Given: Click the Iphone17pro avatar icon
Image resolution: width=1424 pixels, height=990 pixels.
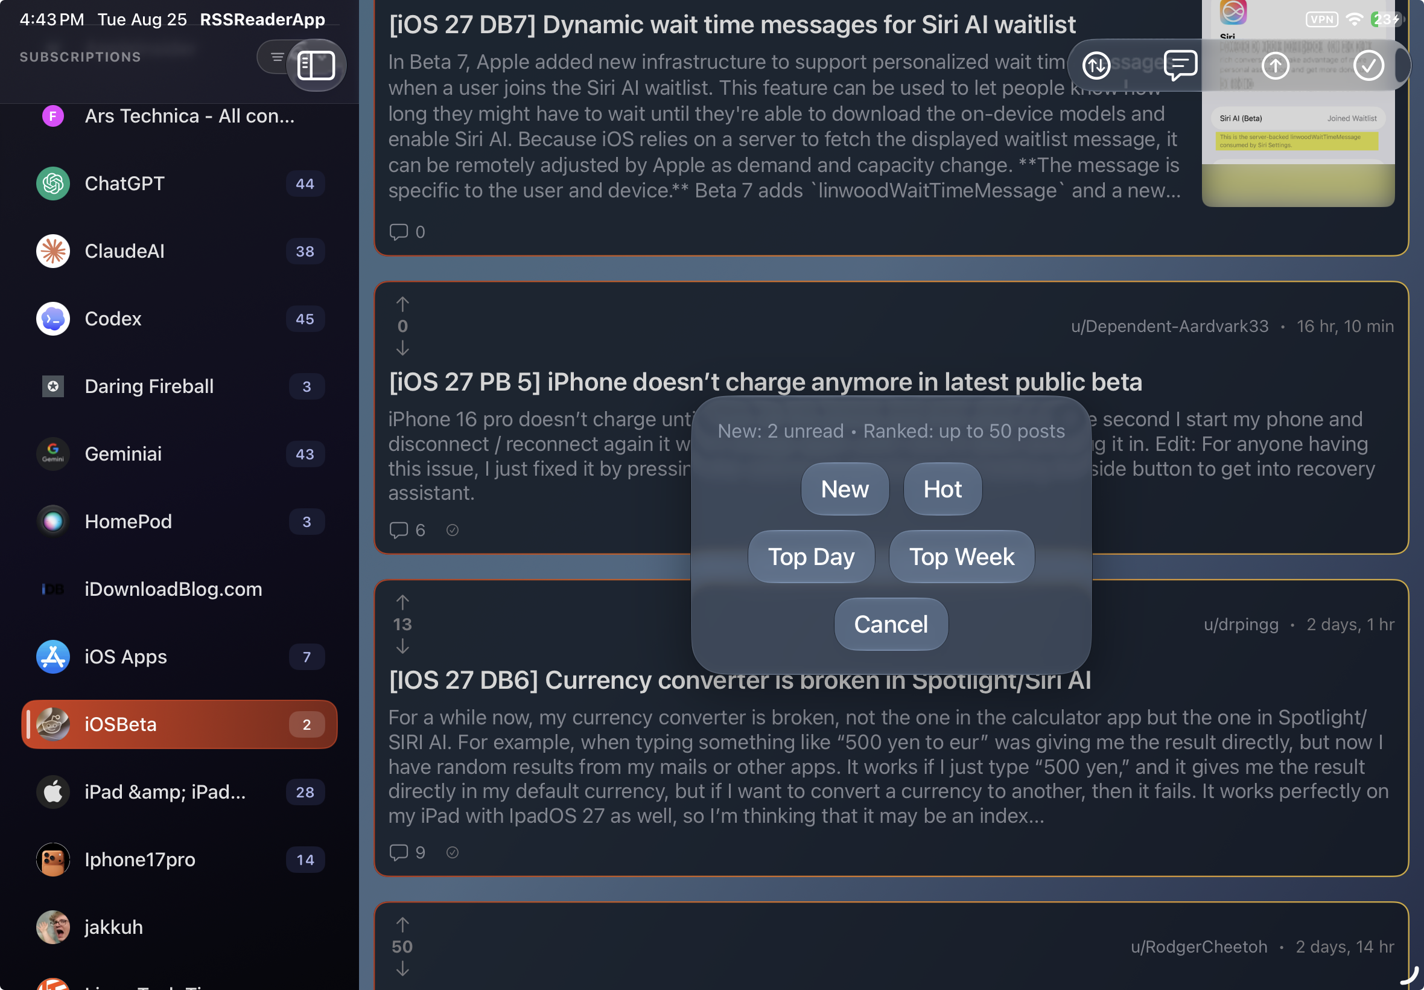Looking at the screenshot, I should pyautogui.click(x=52, y=860).
